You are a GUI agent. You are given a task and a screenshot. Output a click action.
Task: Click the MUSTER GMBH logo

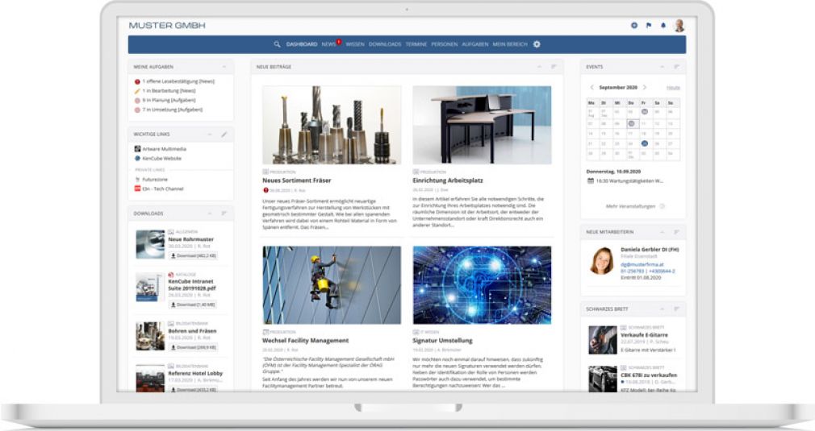[167, 26]
